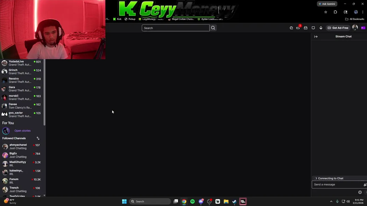Sort the Followed Channels list
367x206 pixels.
click(x=38, y=138)
